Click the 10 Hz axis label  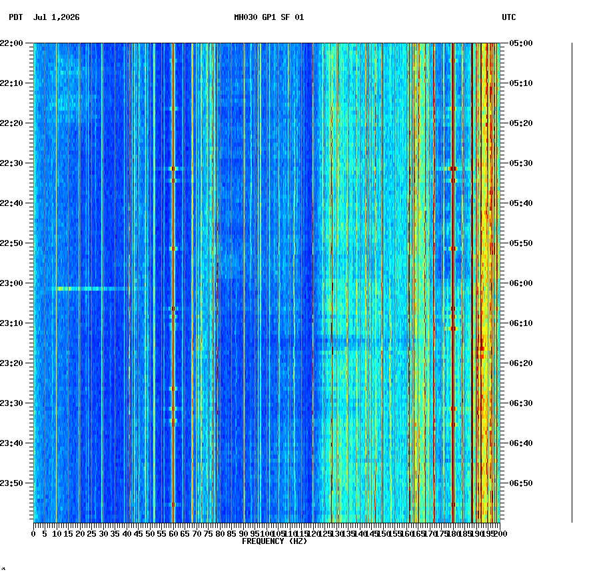(57, 534)
